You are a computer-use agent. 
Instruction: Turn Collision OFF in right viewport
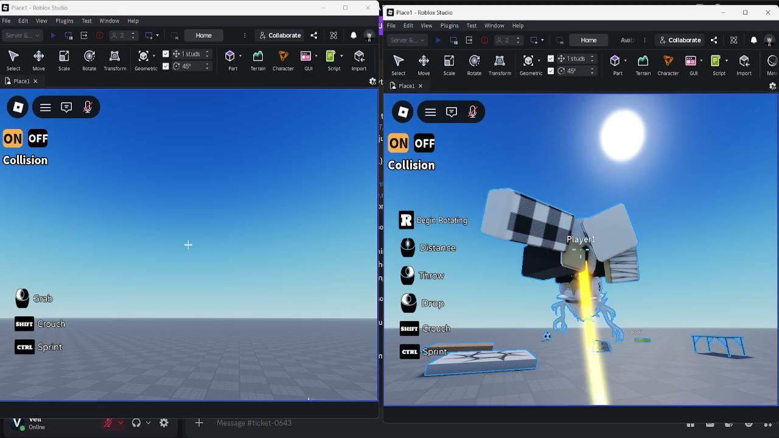[x=424, y=144]
